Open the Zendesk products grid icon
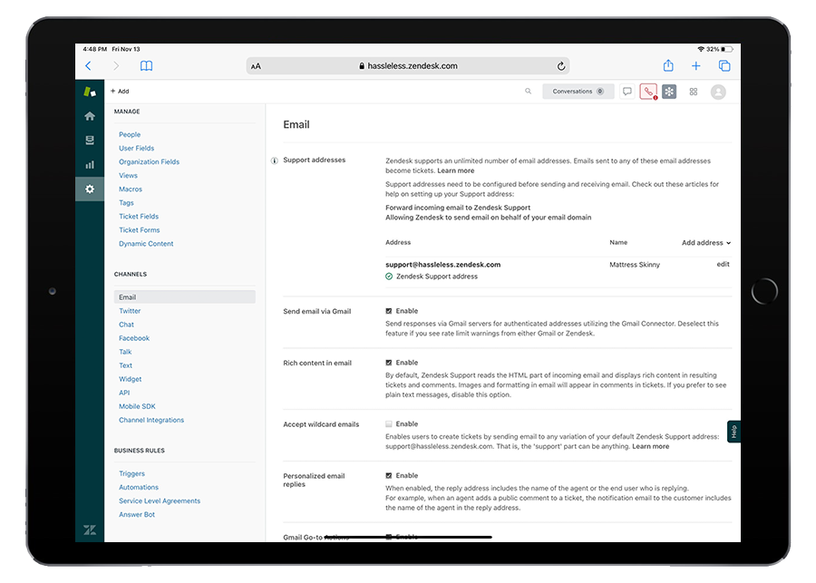The image size is (816, 583). (x=694, y=92)
